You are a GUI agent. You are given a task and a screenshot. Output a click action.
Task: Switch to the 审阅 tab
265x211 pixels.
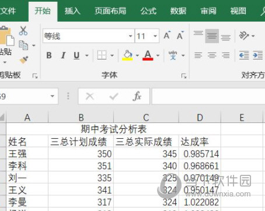coord(208,11)
